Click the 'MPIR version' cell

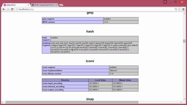[72, 22]
